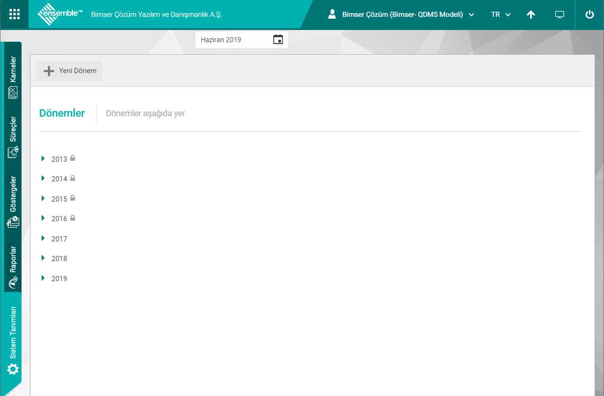Expand the 2014 period tree node
This screenshot has height=396, width=604.
pos(43,179)
